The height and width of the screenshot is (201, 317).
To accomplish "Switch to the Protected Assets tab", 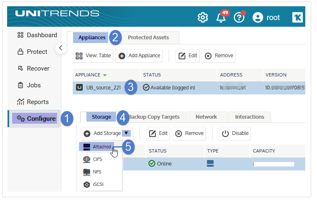I will tap(148, 38).
